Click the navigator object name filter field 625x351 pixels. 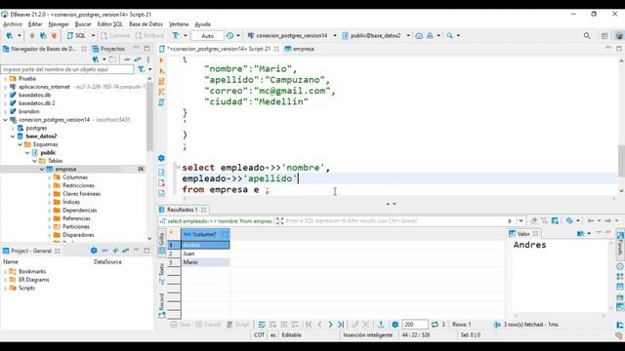pyautogui.click(x=67, y=69)
